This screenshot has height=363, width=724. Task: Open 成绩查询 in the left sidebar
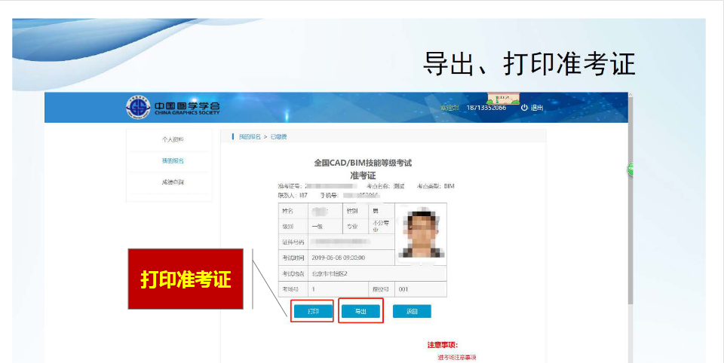tap(173, 182)
